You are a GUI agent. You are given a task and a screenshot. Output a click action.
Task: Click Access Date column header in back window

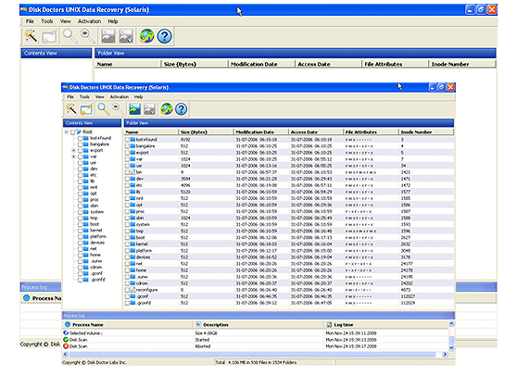(328, 64)
